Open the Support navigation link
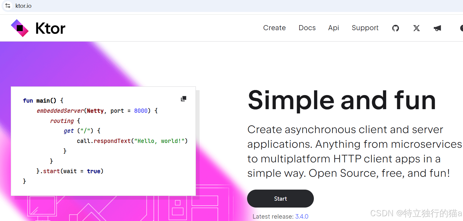The width and height of the screenshot is (463, 221). tap(365, 28)
